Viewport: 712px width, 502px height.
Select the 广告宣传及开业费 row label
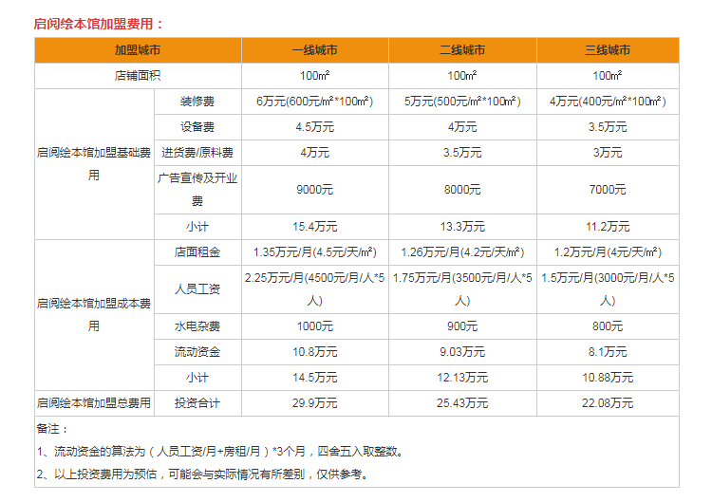pyautogui.click(x=197, y=189)
